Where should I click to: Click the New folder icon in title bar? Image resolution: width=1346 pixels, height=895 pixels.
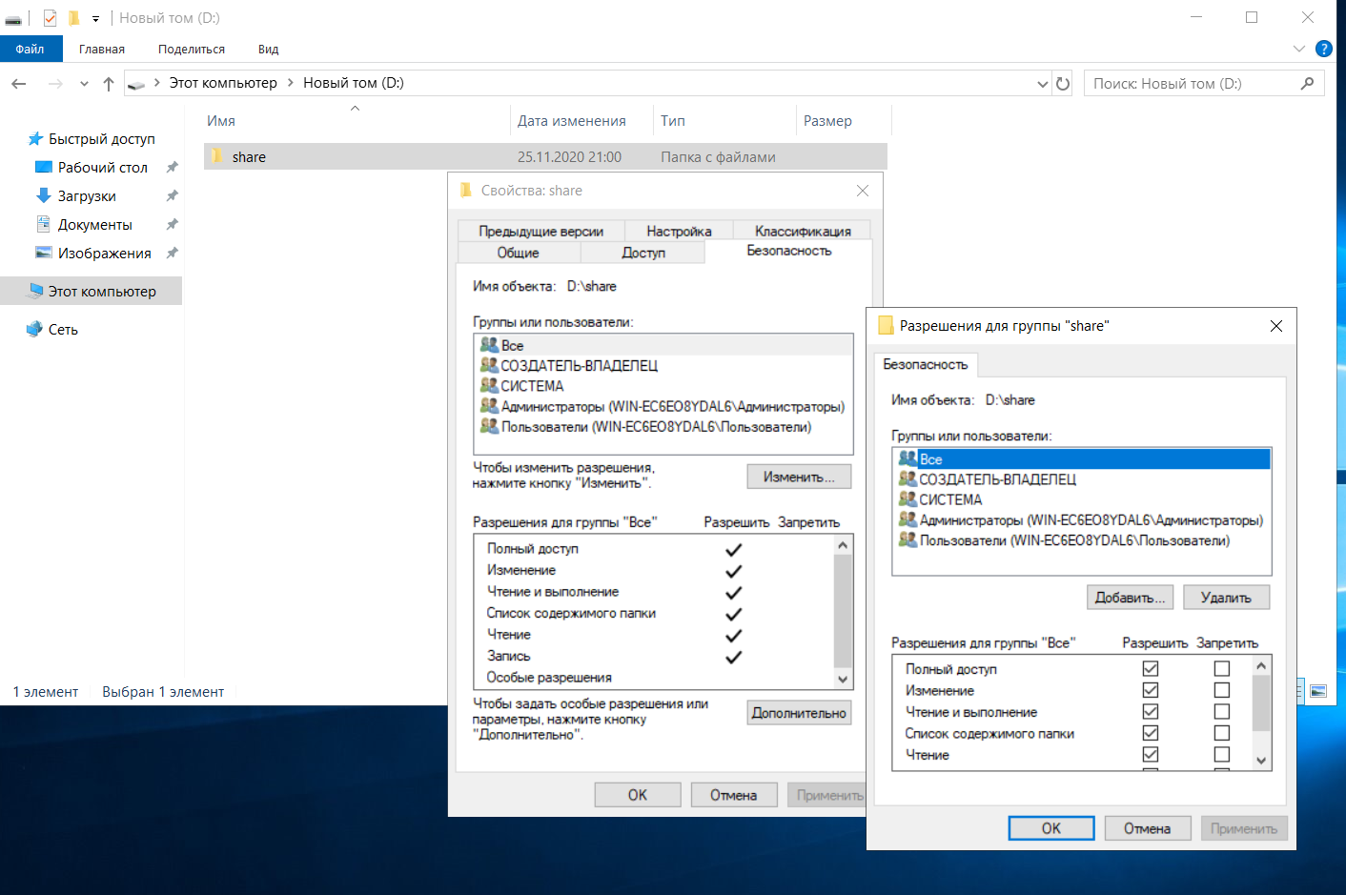pos(73,17)
